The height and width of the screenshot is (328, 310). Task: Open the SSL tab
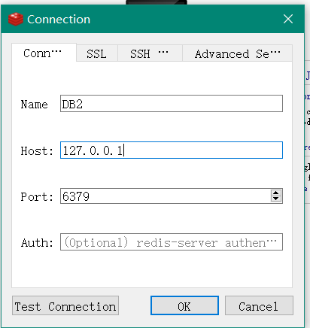(97, 53)
